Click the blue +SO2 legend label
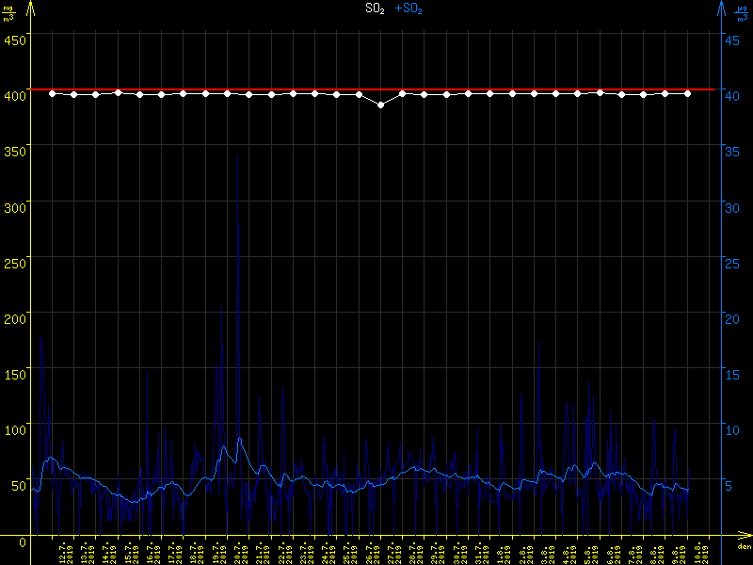Screen dimensions: 753x565 (x=409, y=8)
